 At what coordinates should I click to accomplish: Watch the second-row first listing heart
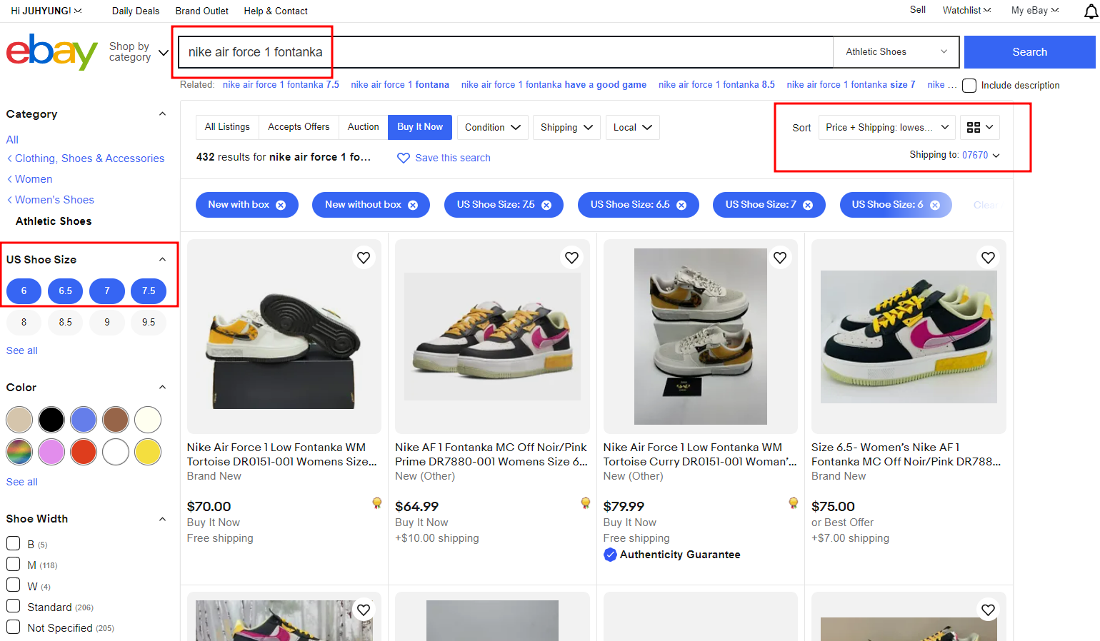pyautogui.click(x=364, y=610)
